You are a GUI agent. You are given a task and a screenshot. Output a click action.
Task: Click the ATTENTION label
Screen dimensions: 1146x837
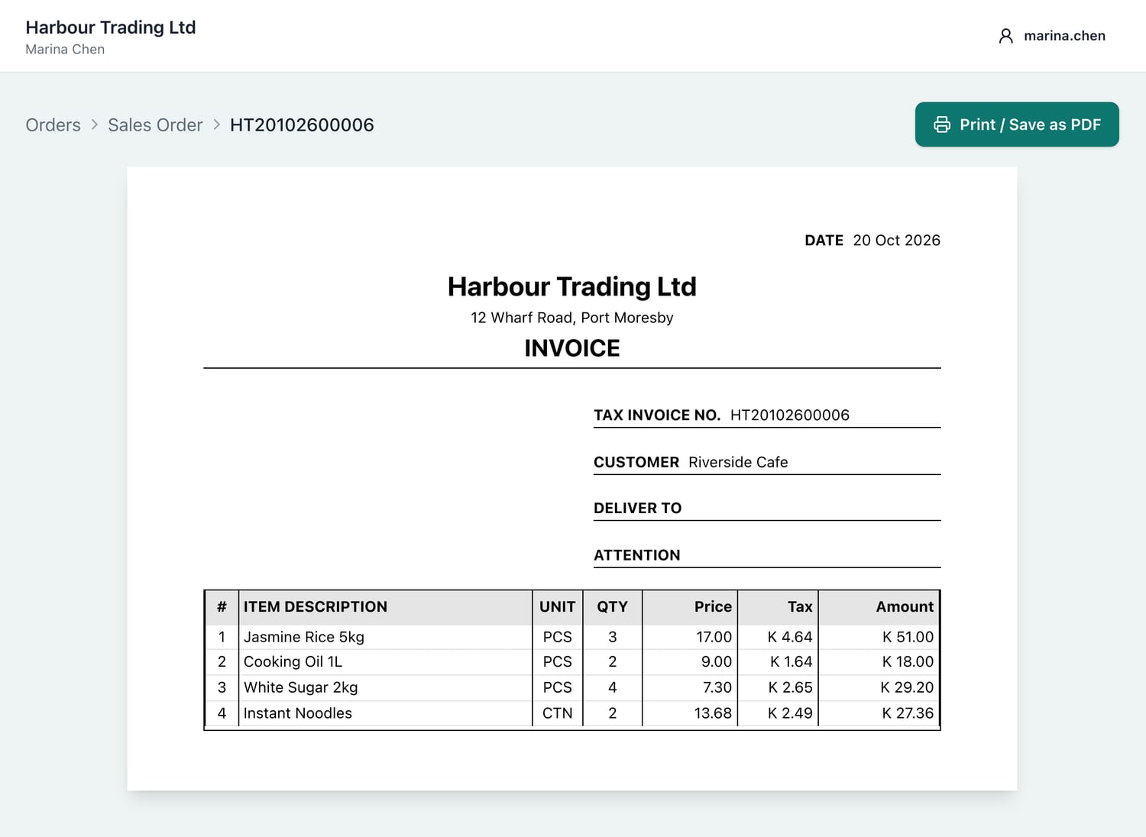click(x=637, y=555)
